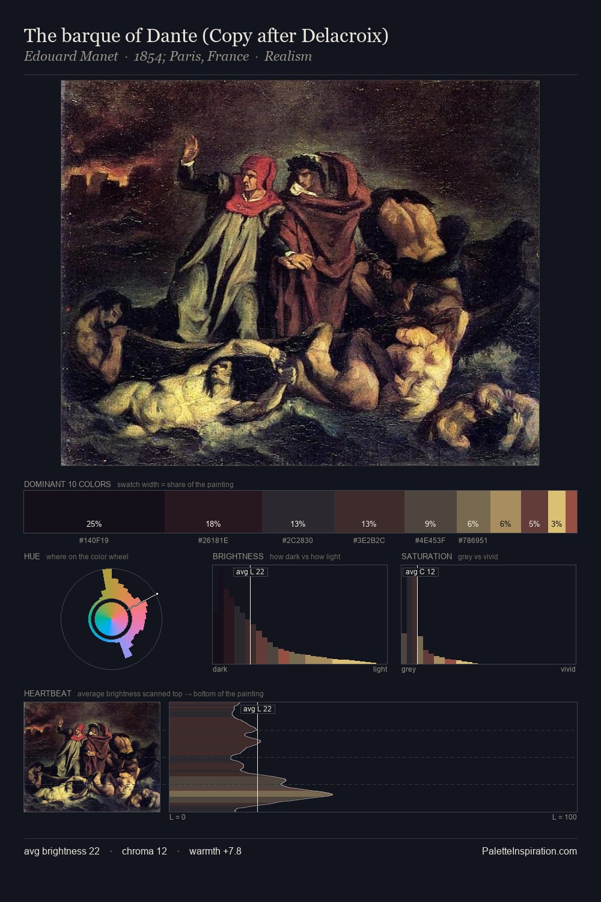
Task: Click the HEARTBEAT section heading
Action: [47, 693]
